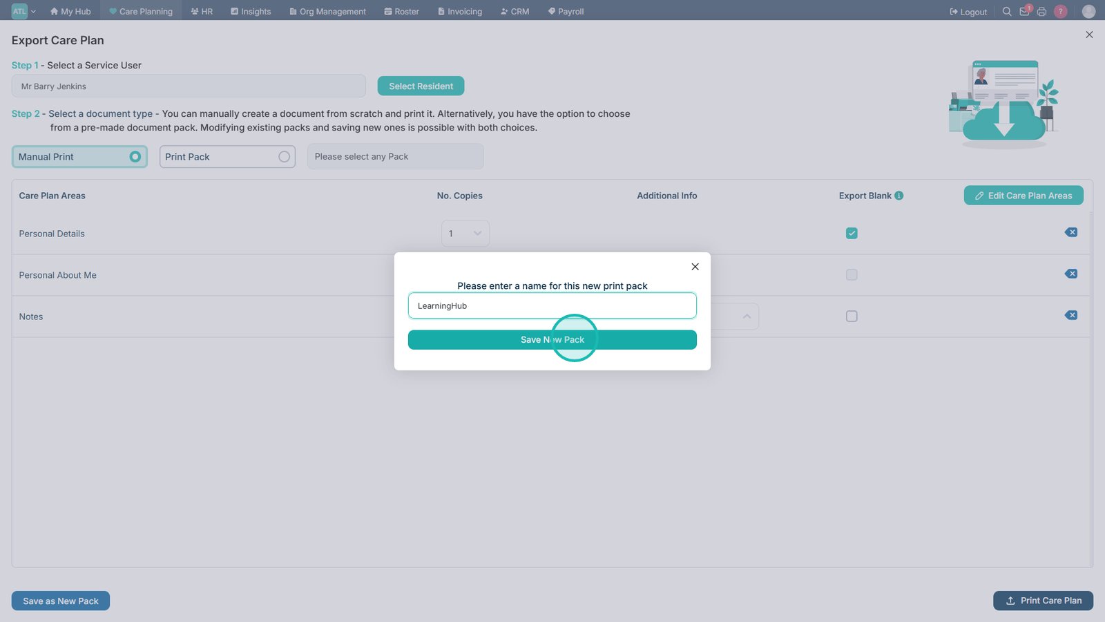Expand the ATL site switcher chevron
The width and height of the screenshot is (1105, 622).
(x=33, y=12)
